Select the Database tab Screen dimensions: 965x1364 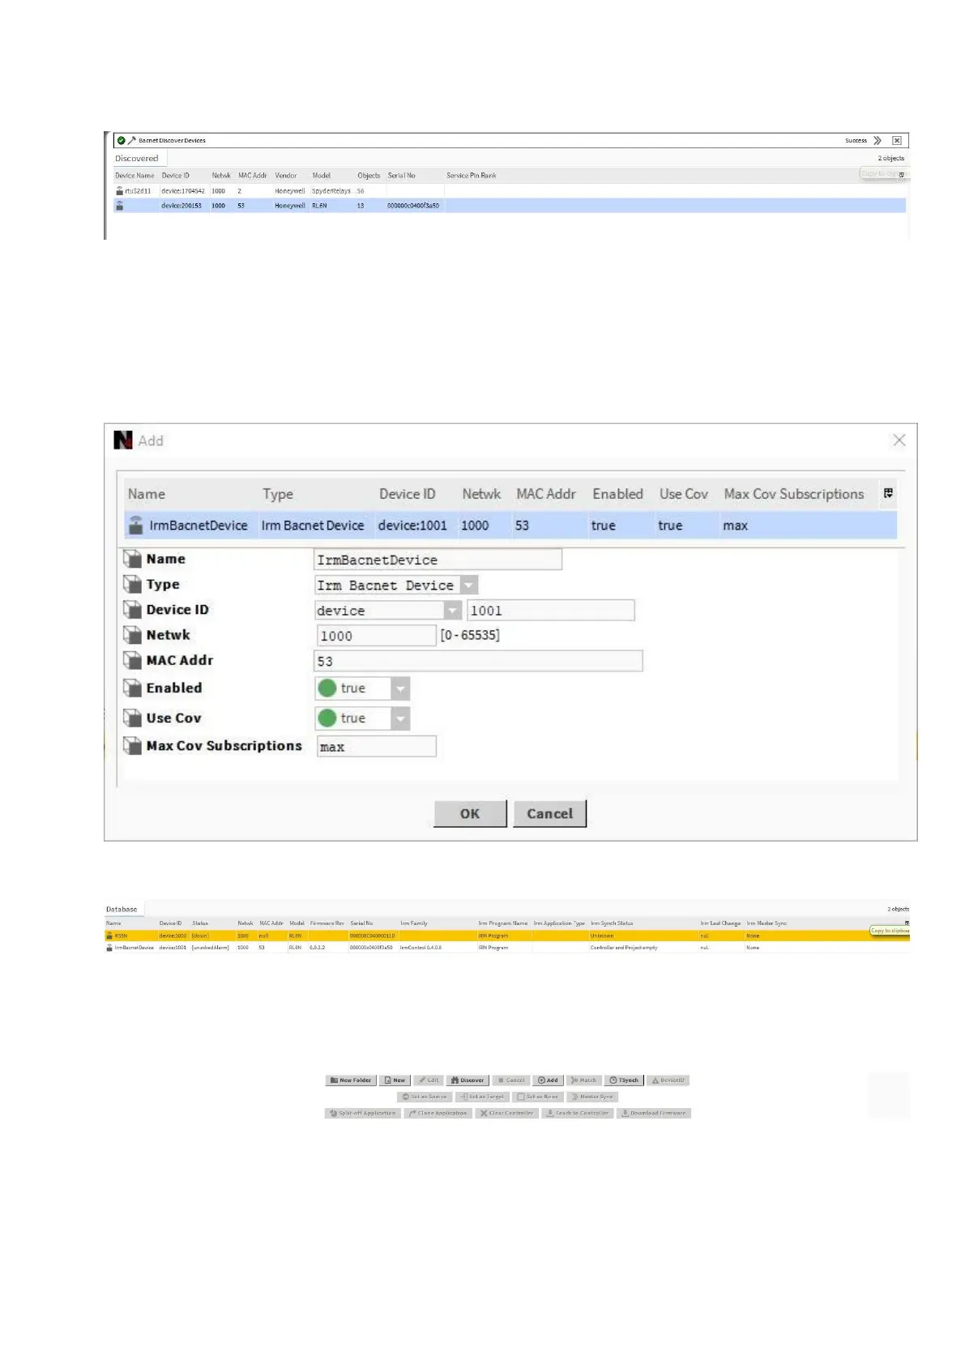tap(122, 909)
